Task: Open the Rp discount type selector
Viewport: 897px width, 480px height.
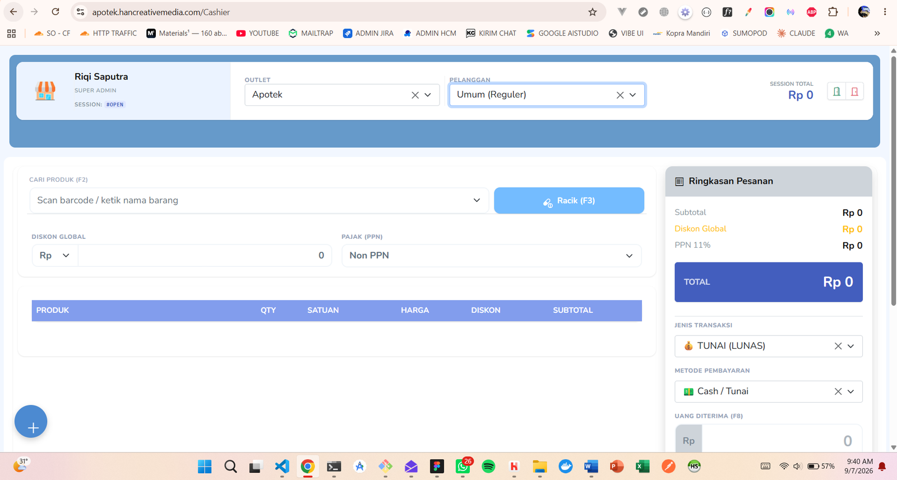Action: (54, 256)
